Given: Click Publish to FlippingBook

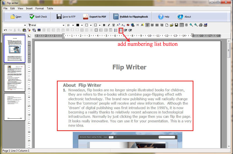Looking at the screenshot, I should coord(130,17).
